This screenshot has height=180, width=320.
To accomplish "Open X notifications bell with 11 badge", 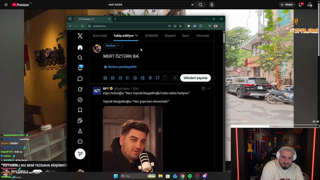I will tap(80, 68).
